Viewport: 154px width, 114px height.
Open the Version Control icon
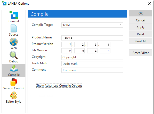click(14, 82)
